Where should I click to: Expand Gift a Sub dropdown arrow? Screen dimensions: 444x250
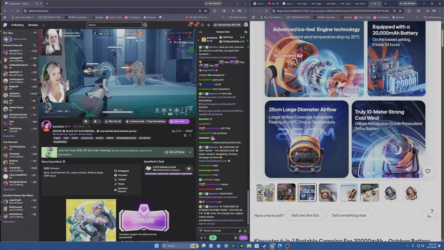[187, 122]
